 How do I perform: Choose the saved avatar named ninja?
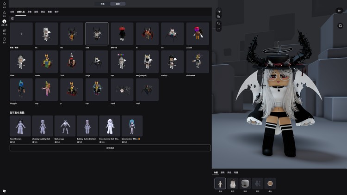[97, 62]
